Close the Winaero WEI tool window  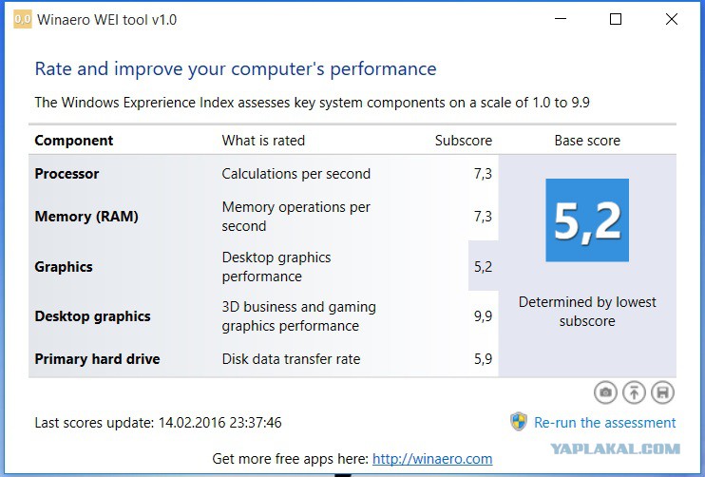(672, 19)
